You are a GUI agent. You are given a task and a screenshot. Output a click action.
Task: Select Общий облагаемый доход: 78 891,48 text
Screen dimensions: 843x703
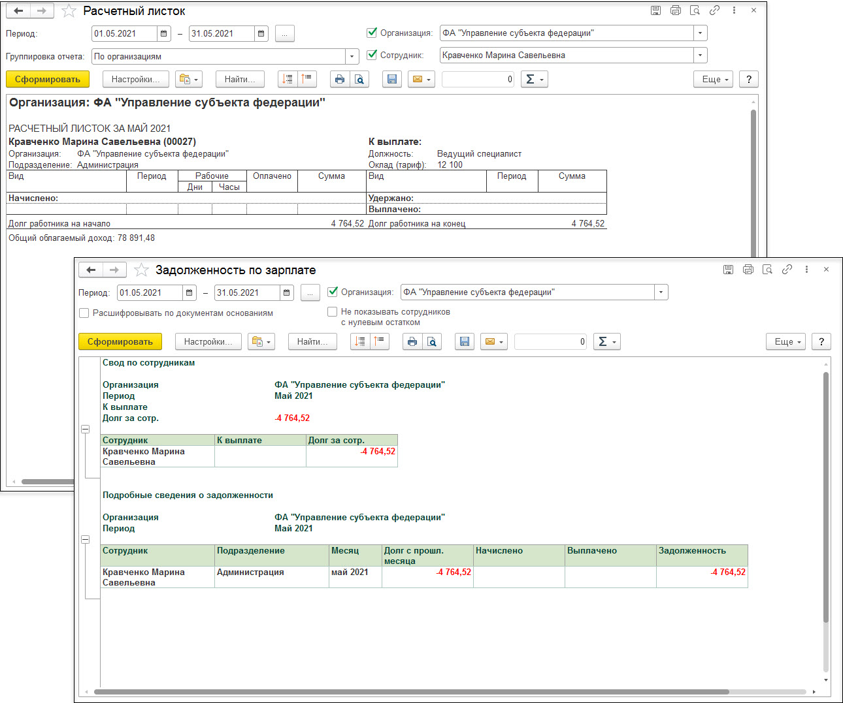[82, 238]
